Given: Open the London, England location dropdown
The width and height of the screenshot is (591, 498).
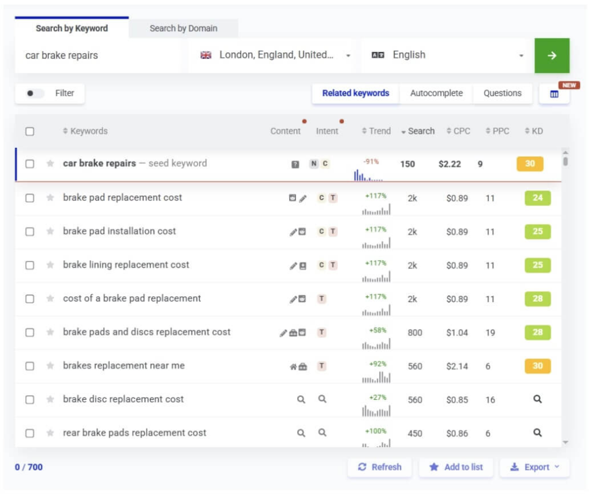Looking at the screenshot, I should tap(275, 55).
